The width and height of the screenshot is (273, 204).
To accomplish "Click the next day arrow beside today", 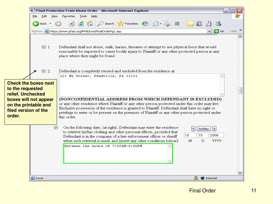I will [214, 129].
